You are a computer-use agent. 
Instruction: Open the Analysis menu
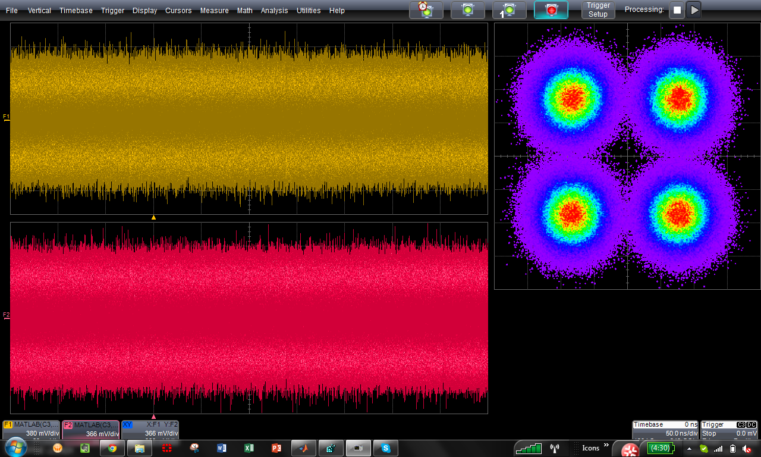pyautogui.click(x=274, y=11)
